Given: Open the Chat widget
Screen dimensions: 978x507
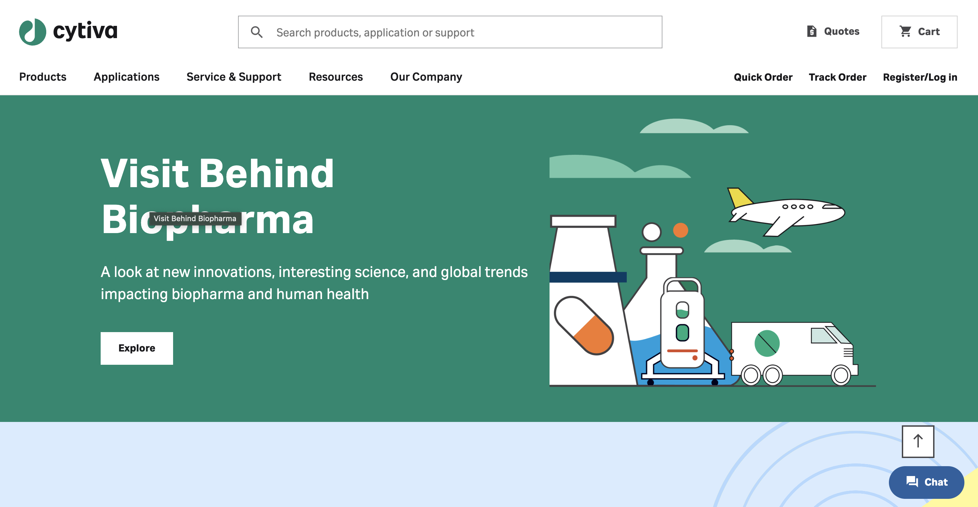Looking at the screenshot, I should pos(926,482).
